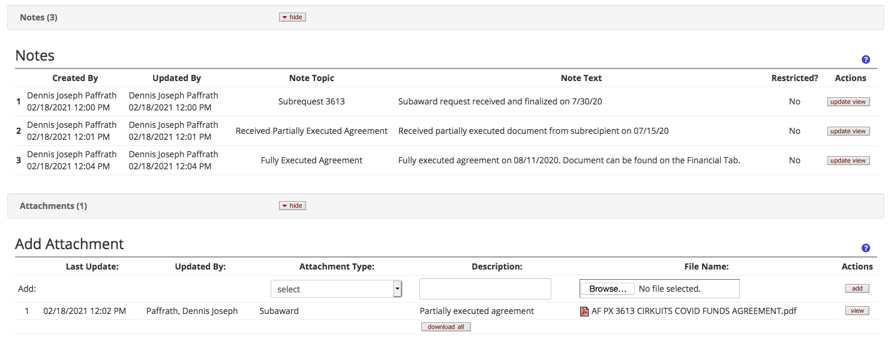Download all attachments

click(446, 327)
